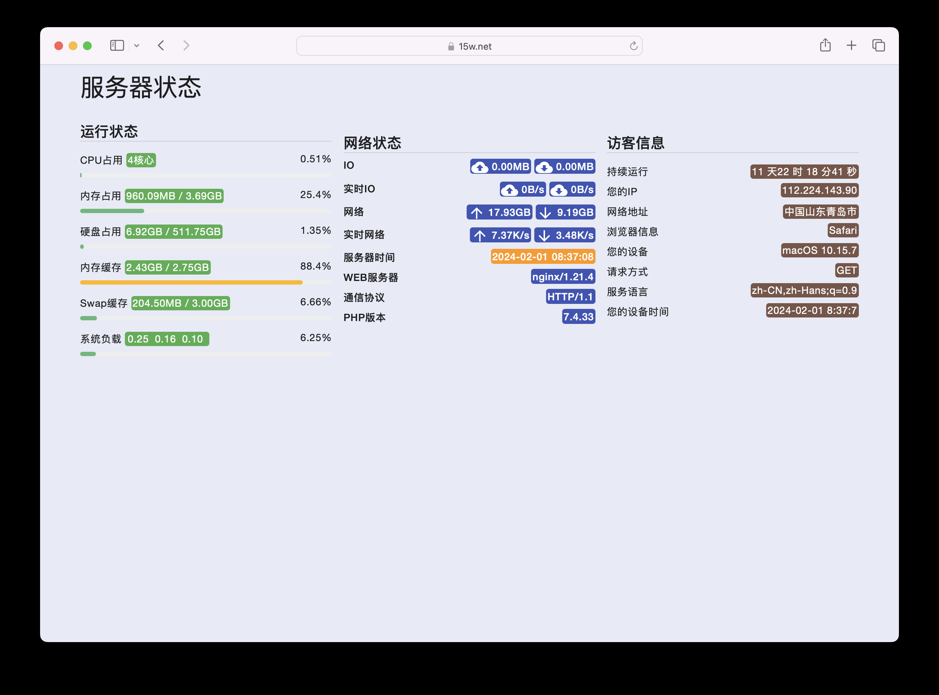The width and height of the screenshot is (939, 695).
Task: Click the Share icon in the Safari toolbar
Action: (x=825, y=45)
